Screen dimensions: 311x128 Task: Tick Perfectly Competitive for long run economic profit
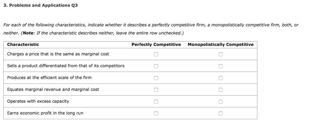tap(156, 113)
